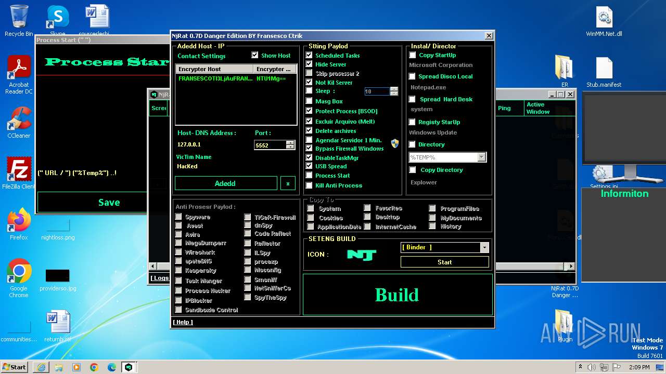The height and width of the screenshot is (374, 666).
Task: Click the Active Window column header
Action: pos(549,108)
